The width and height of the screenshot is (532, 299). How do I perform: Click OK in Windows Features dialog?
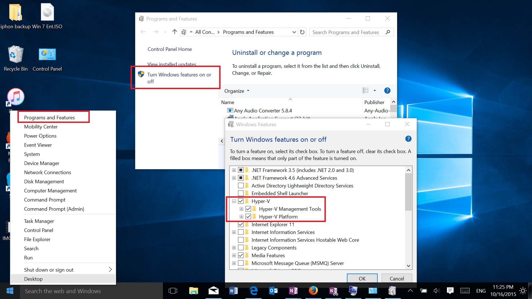(362, 279)
